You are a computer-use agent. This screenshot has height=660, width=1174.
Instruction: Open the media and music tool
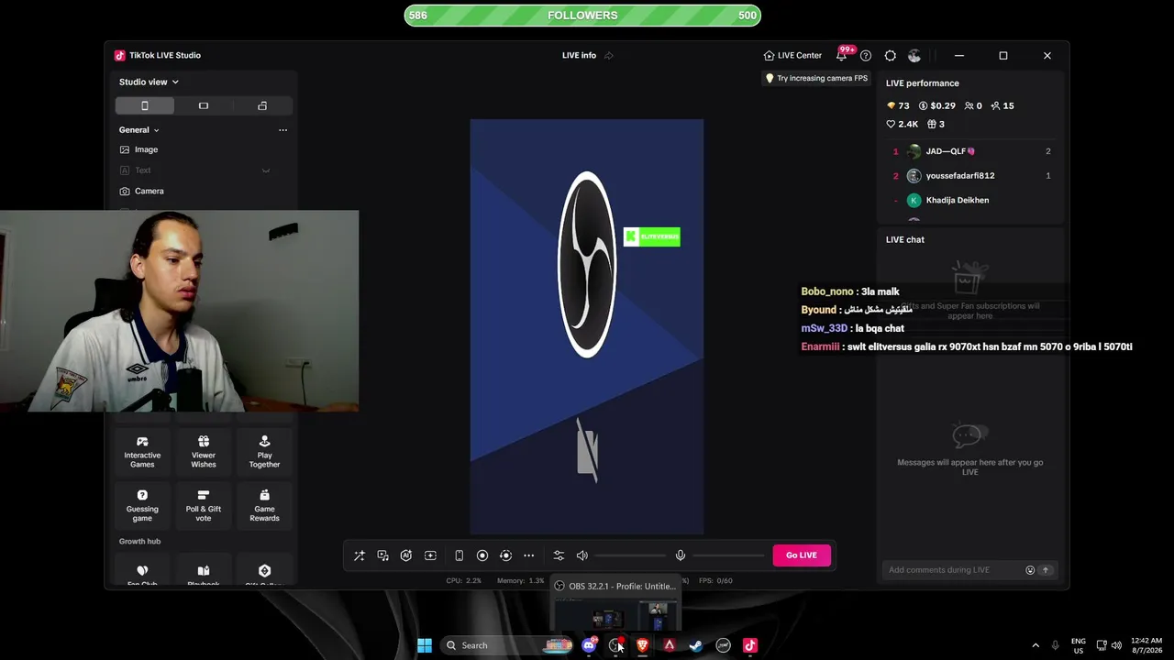382,555
